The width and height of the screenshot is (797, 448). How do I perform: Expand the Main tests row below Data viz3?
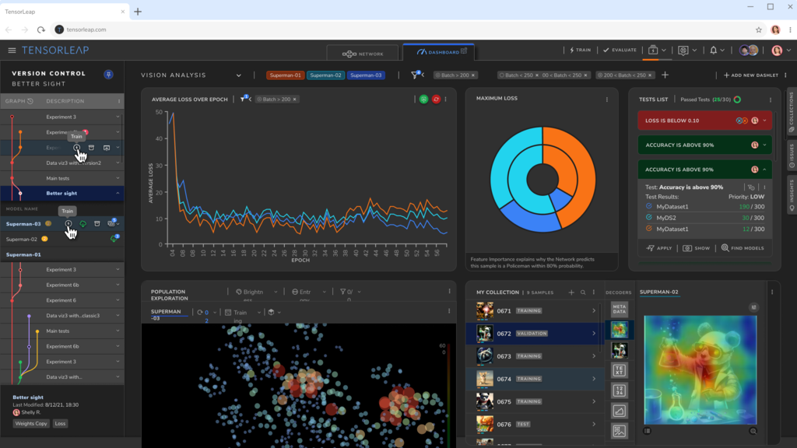pos(118,178)
